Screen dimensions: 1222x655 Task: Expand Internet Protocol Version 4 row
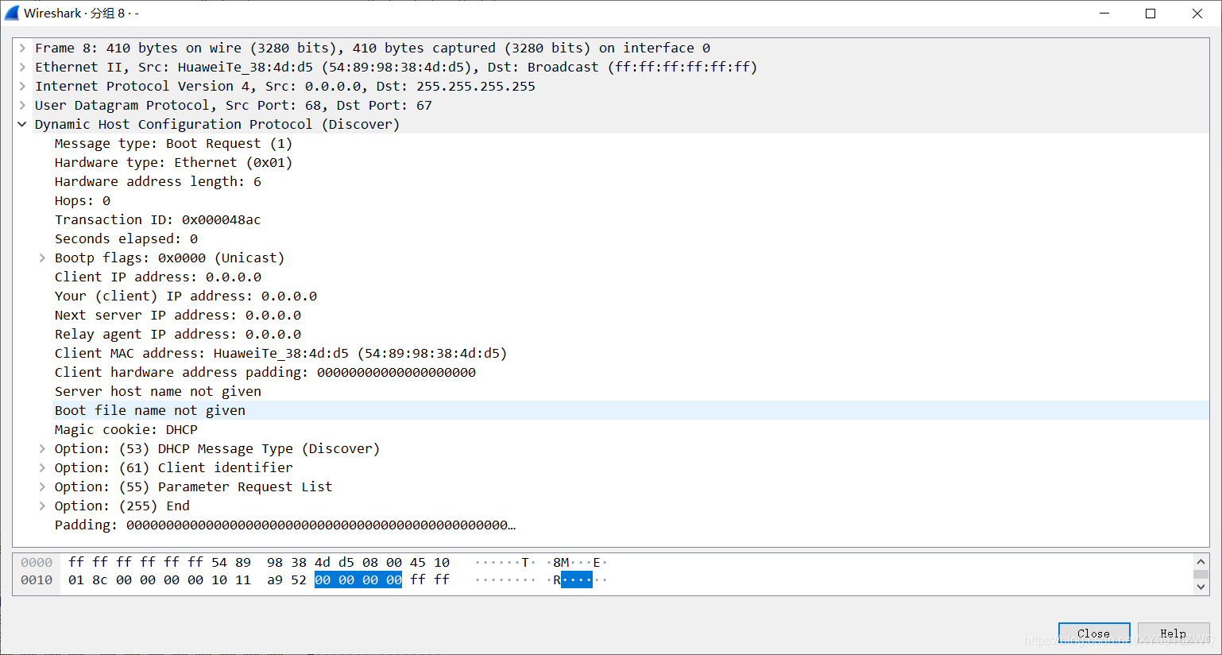(x=22, y=86)
